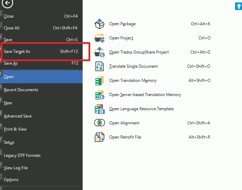242x190 pixels.
Task: Click the Open Translation Memory icon
Action: coord(100,80)
